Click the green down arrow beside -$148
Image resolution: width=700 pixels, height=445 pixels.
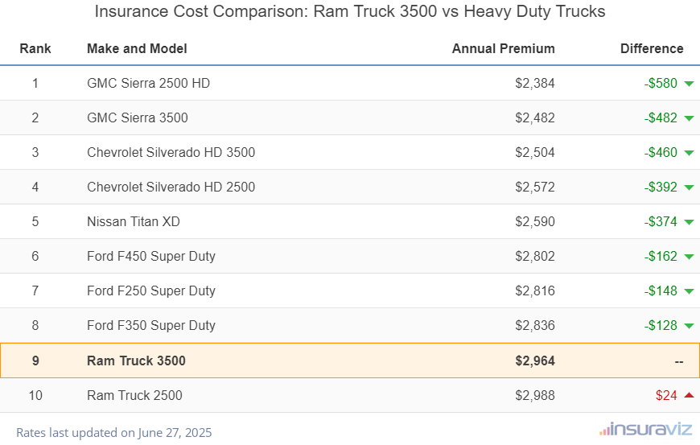(689, 291)
